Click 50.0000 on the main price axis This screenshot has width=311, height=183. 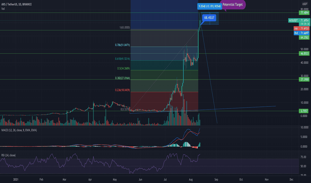304,49
